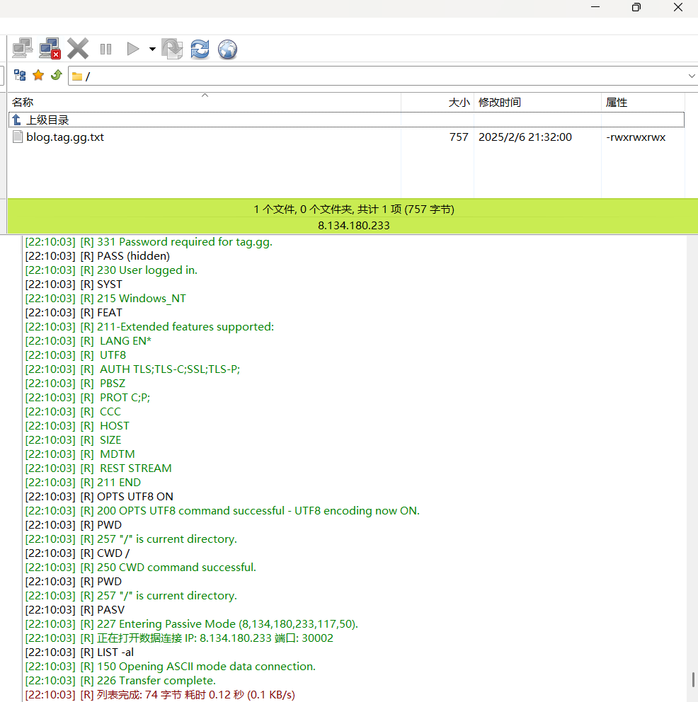Image resolution: width=698 pixels, height=702 pixels.
Task: Click the Transfer queue play icon
Action: coord(132,49)
